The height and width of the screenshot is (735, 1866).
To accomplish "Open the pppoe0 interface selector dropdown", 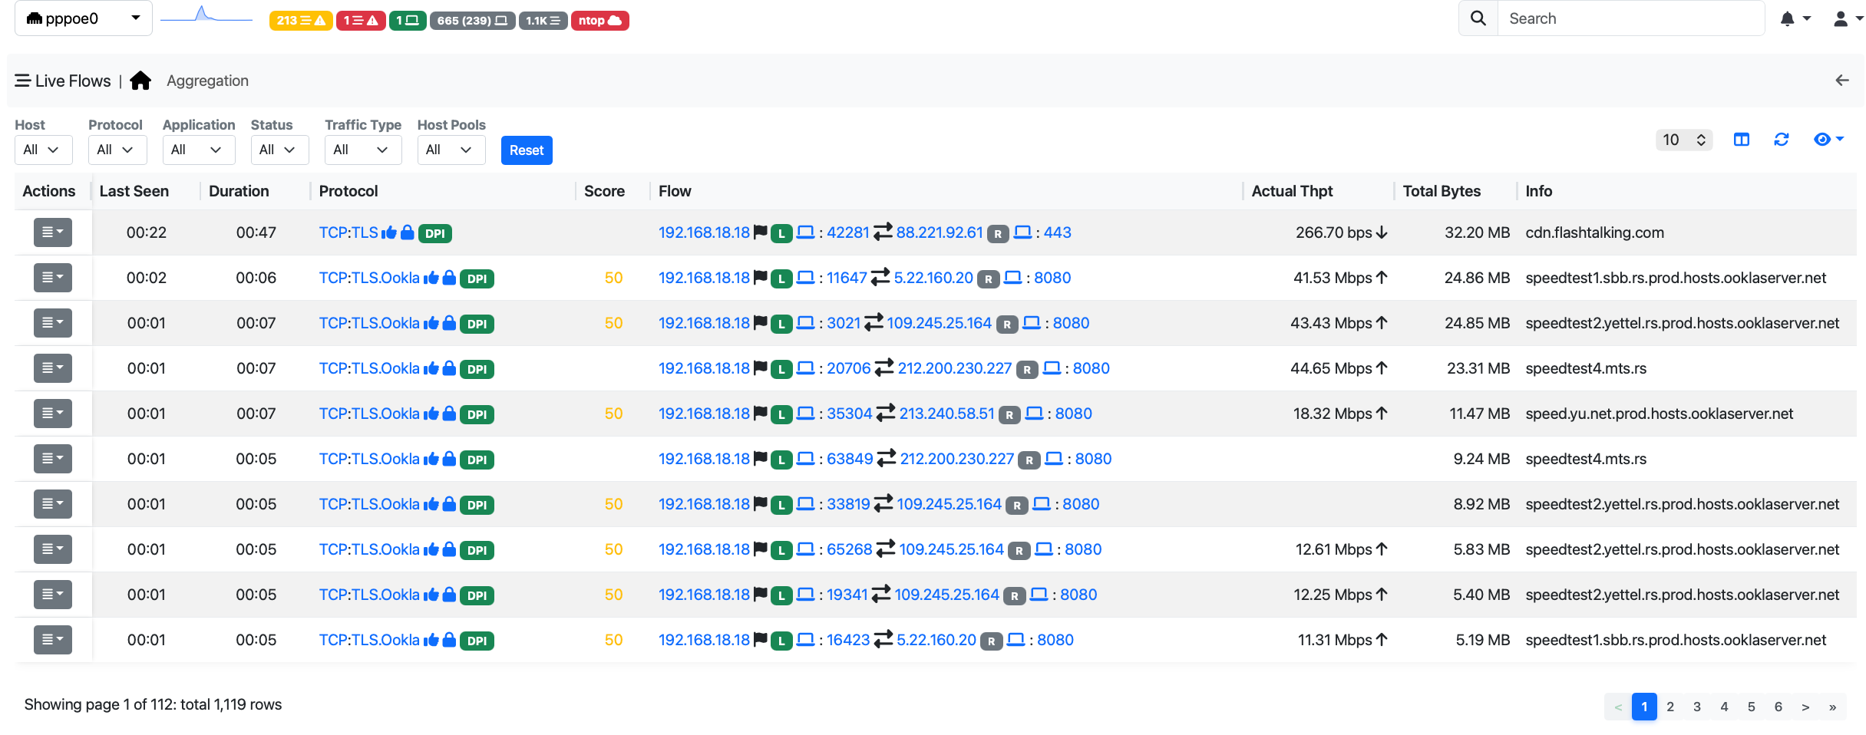I will (83, 18).
